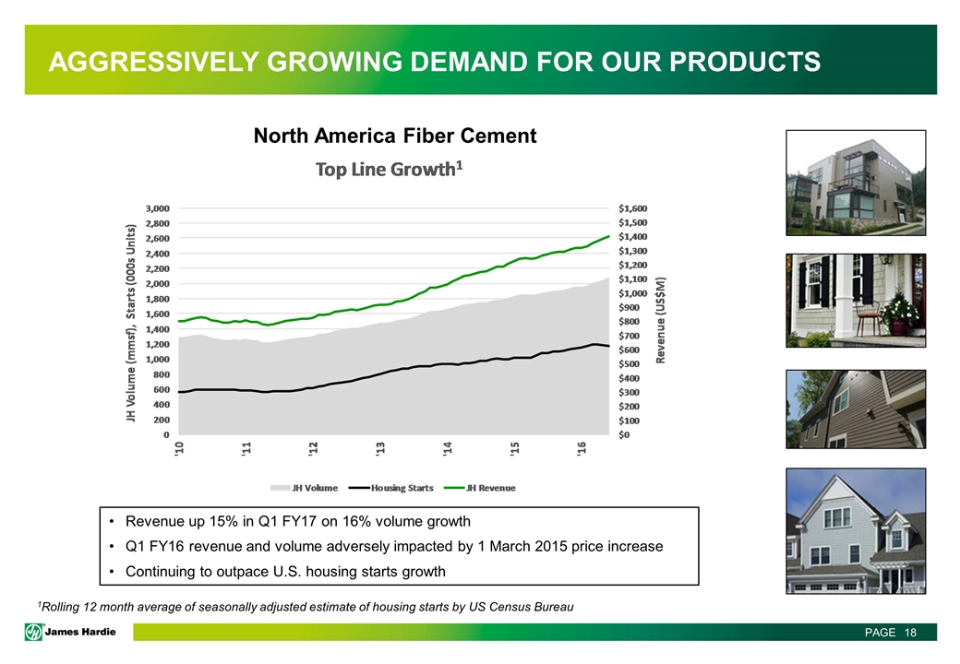
Task: Select the slide title 'Aggressively Growing Demand For Our Products'
Action: [434, 62]
